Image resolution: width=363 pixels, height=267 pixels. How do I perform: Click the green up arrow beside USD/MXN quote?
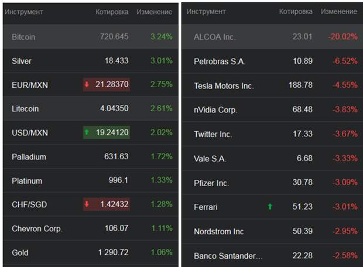[87, 133]
